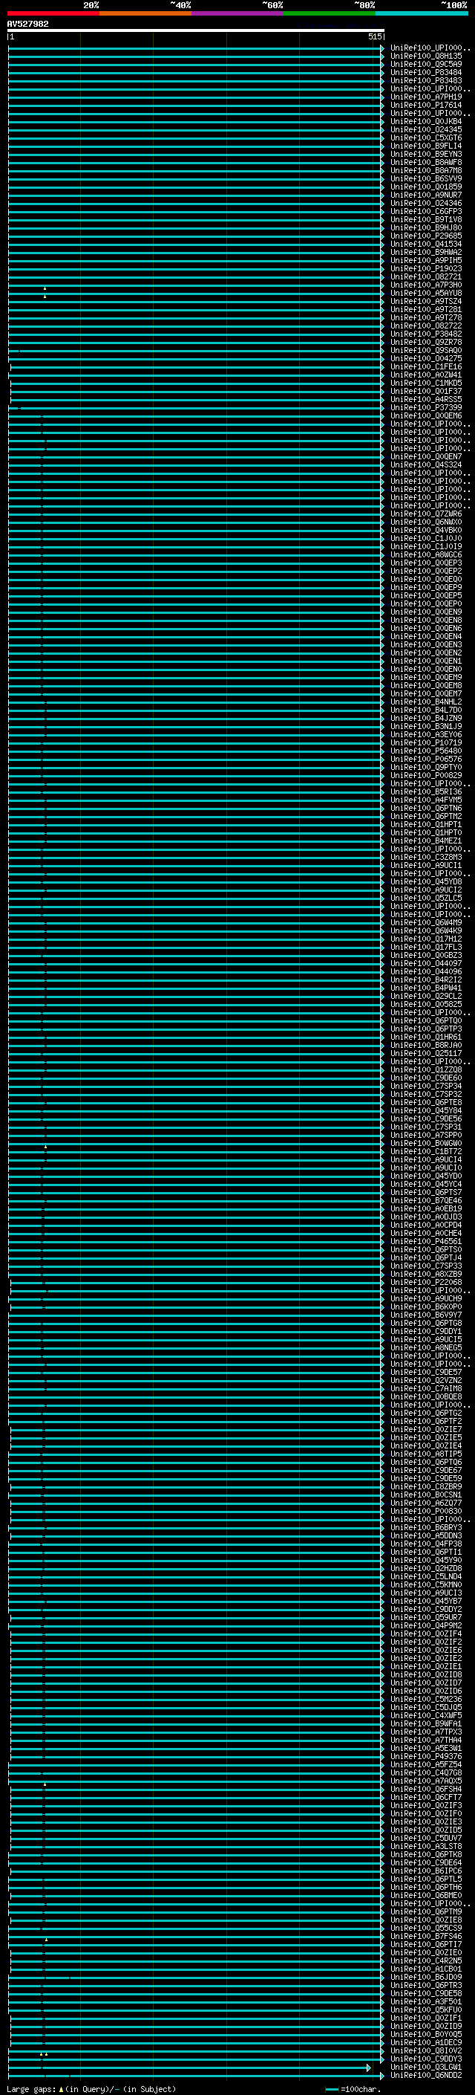Click the cyan ~100% identity color bar
Screen dimensions: 475x2095
[x=422, y=13]
